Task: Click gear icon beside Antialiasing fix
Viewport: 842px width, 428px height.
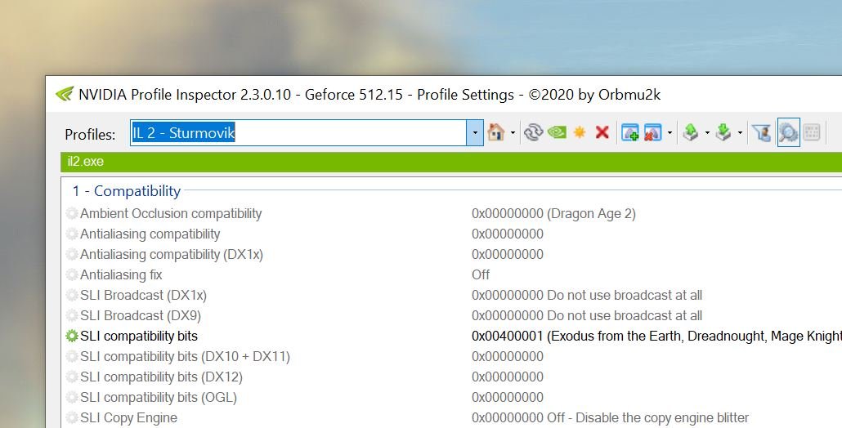Action: (72, 274)
